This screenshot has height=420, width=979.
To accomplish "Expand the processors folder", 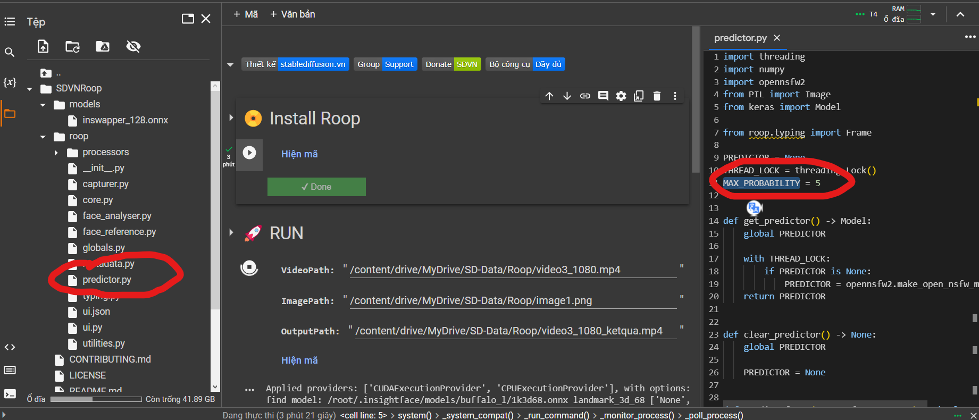I will tap(56, 153).
